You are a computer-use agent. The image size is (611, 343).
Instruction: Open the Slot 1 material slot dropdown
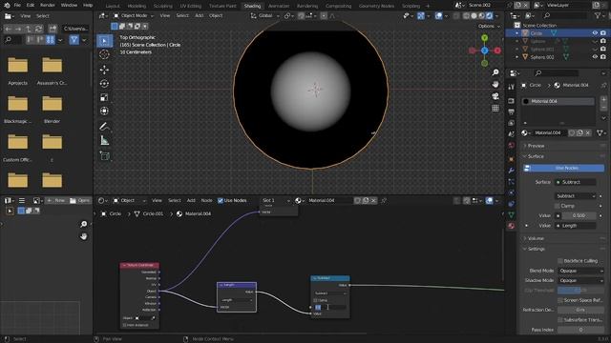pyautogui.click(x=276, y=201)
